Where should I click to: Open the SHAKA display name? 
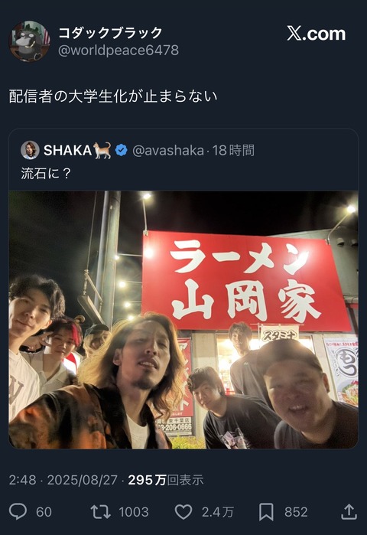click(67, 150)
